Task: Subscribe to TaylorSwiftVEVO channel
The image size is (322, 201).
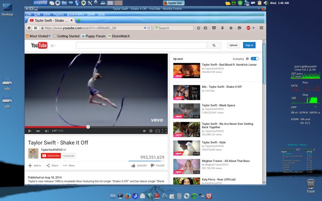Action: (x=51, y=156)
